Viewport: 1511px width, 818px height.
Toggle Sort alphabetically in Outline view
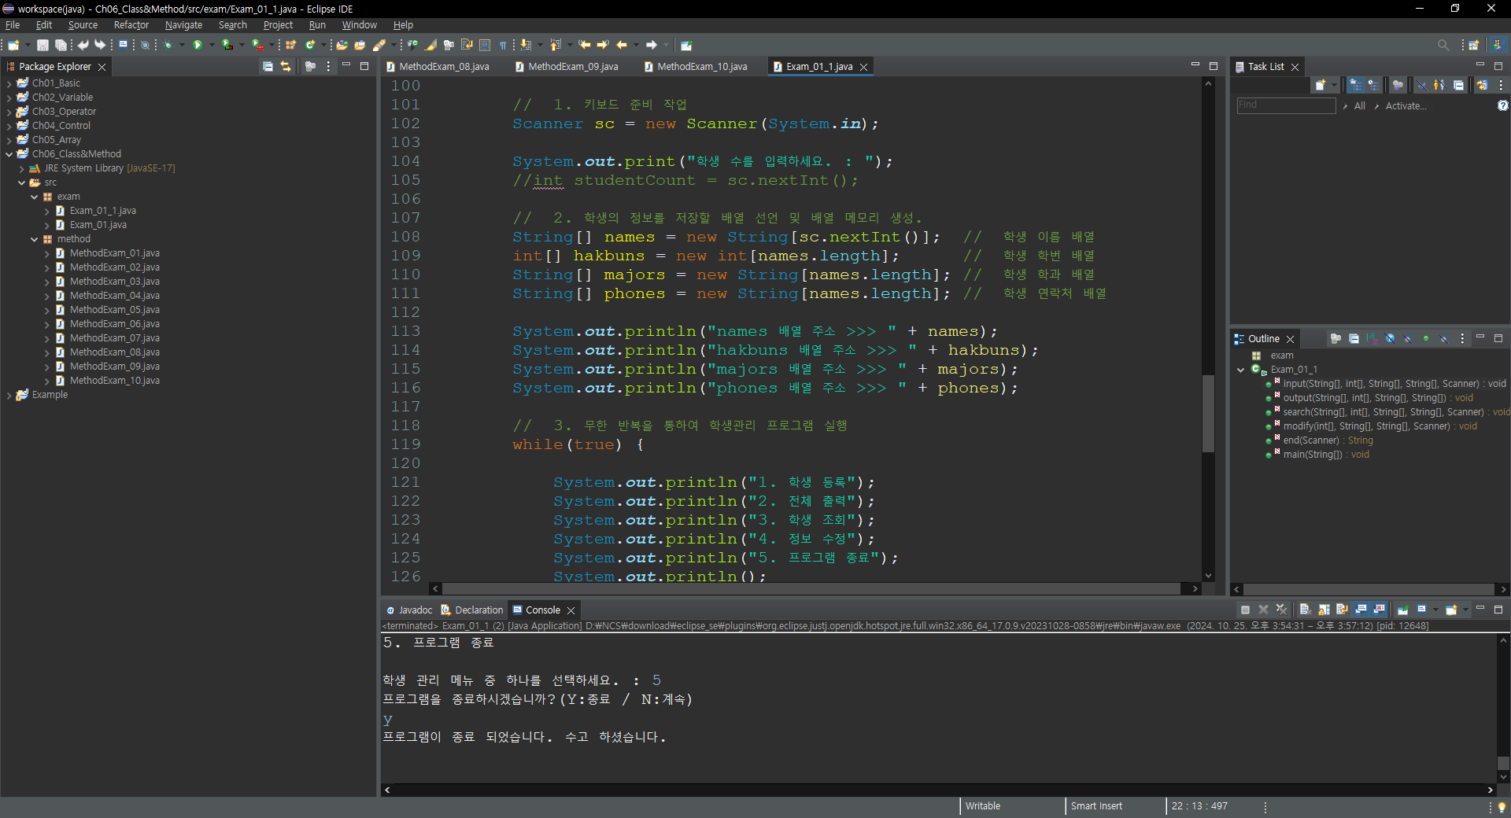pos(1372,339)
